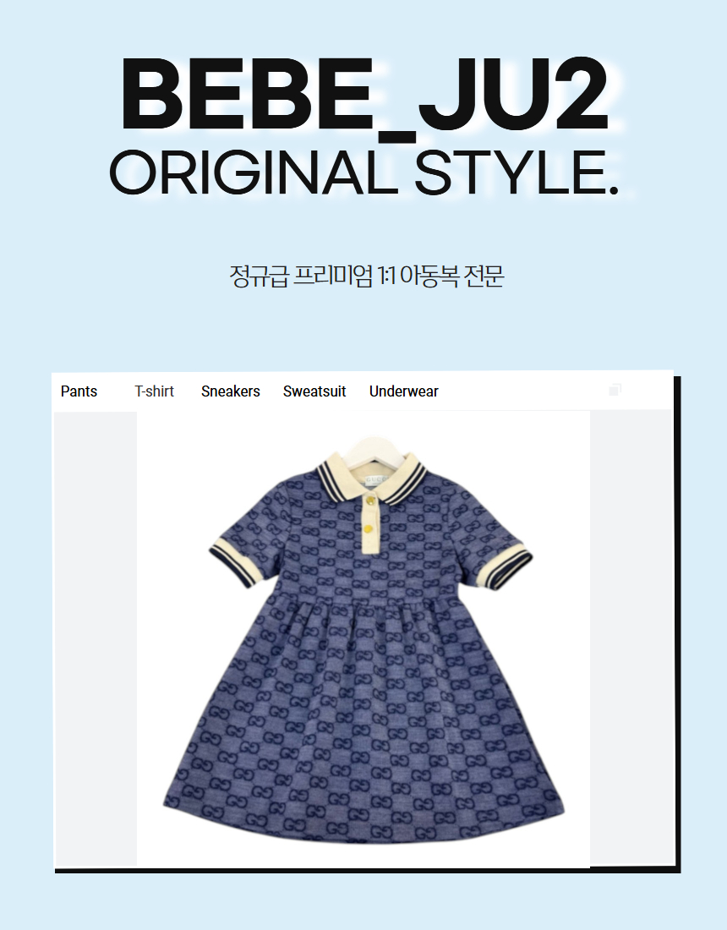Open the Pants category tab
The image size is (727, 930).
point(79,391)
